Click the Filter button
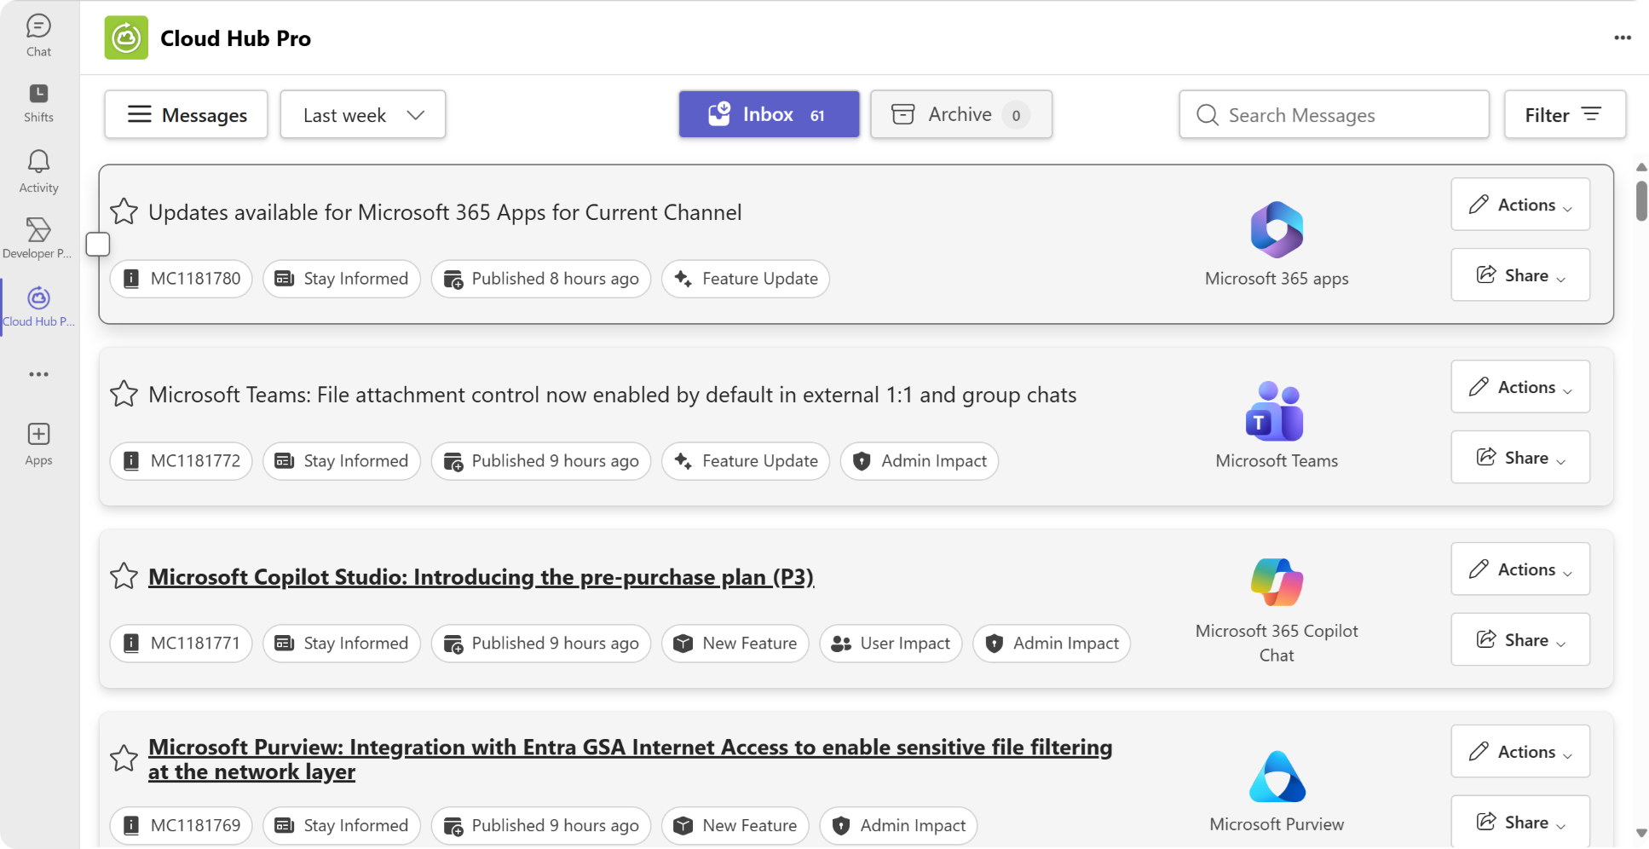This screenshot has width=1649, height=849. click(x=1564, y=115)
